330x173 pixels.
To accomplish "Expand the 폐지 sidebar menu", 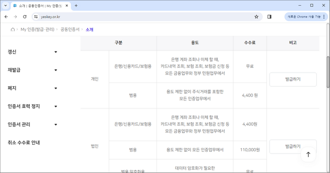I will (33, 88).
